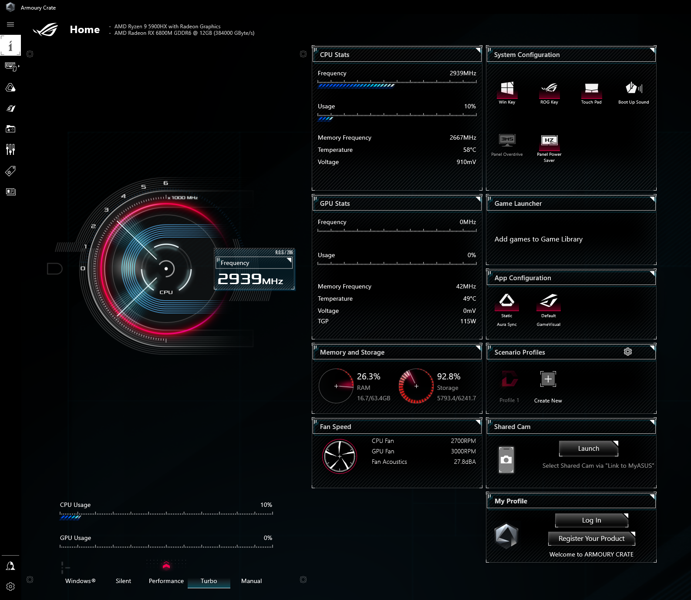
Task: Click the Armoury Crate title bar icon
Action: pos(10,7)
